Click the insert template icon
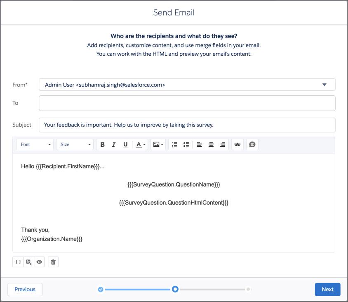348x302 pixels. [28, 262]
